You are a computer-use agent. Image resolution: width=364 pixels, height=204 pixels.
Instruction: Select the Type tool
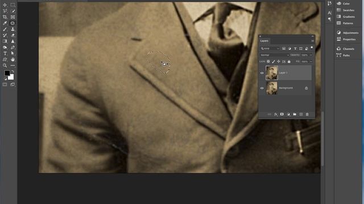[x=5, y=53]
